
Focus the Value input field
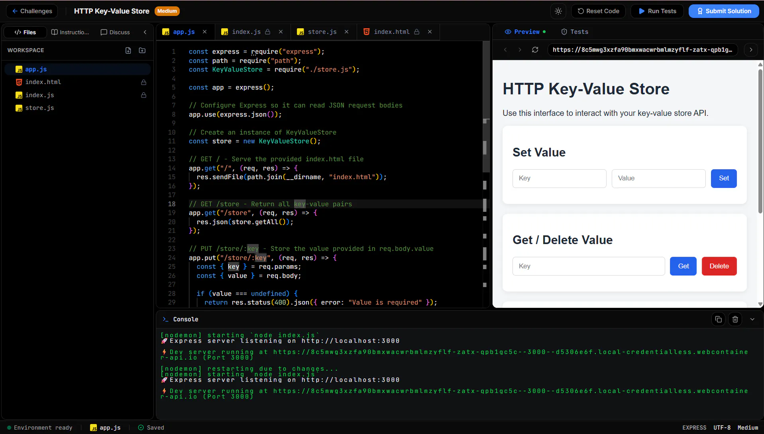658,178
